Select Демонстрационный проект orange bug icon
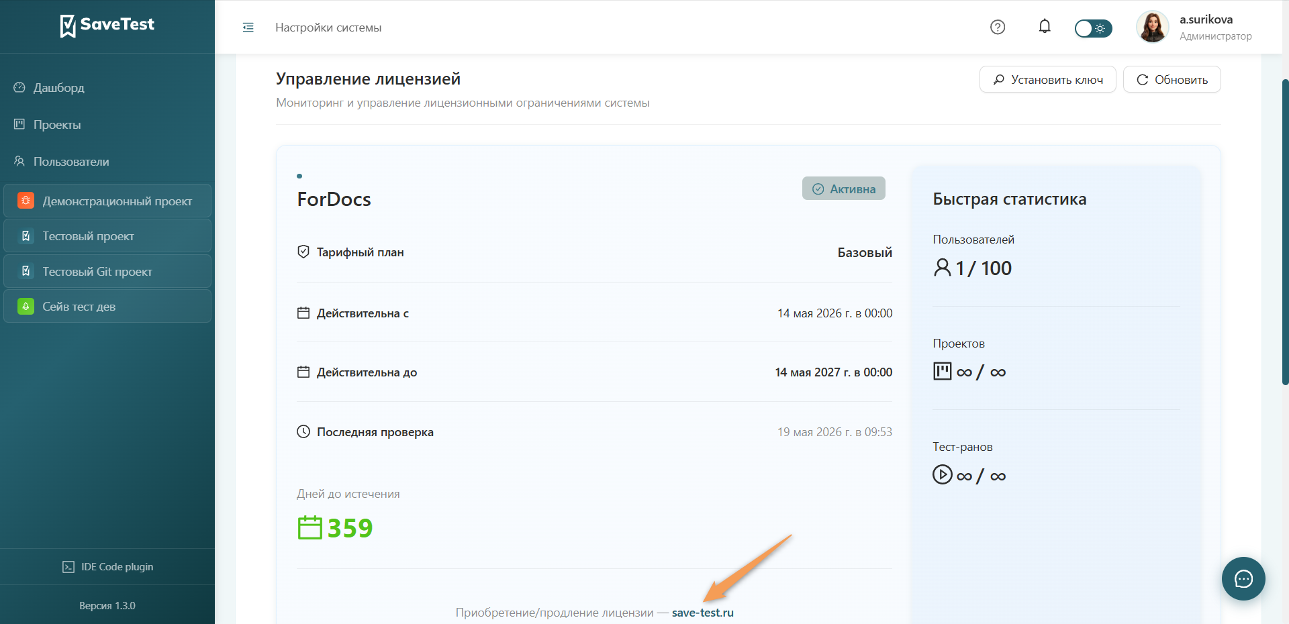Image resolution: width=1289 pixels, height=624 pixels. (26, 201)
